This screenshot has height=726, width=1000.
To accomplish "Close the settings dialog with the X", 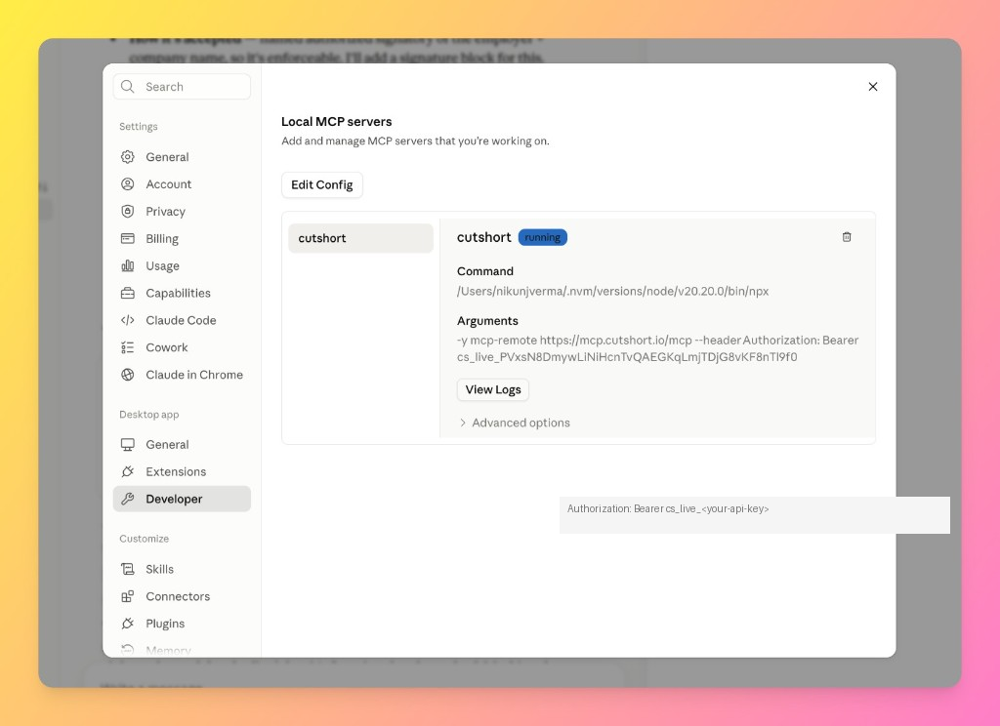I will pyautogui.click(x=873, y=87).
